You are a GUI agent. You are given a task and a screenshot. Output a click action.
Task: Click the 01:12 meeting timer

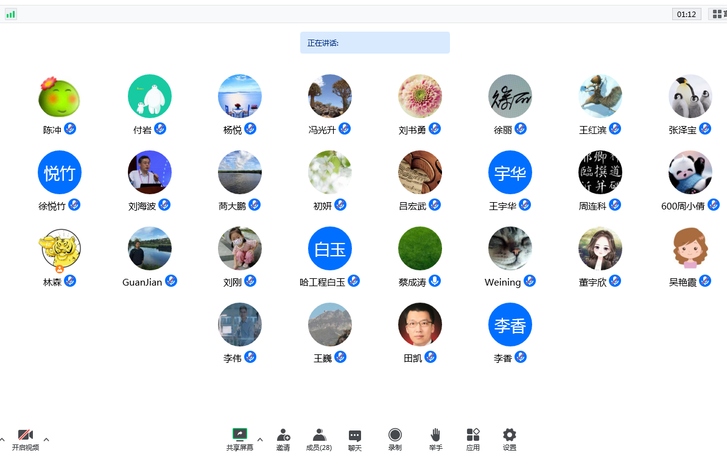tap(686, 14)
